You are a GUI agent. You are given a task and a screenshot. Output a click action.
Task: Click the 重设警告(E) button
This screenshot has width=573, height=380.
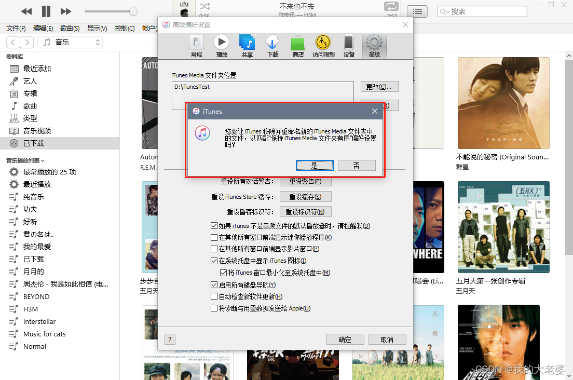(x=305, y=182)
